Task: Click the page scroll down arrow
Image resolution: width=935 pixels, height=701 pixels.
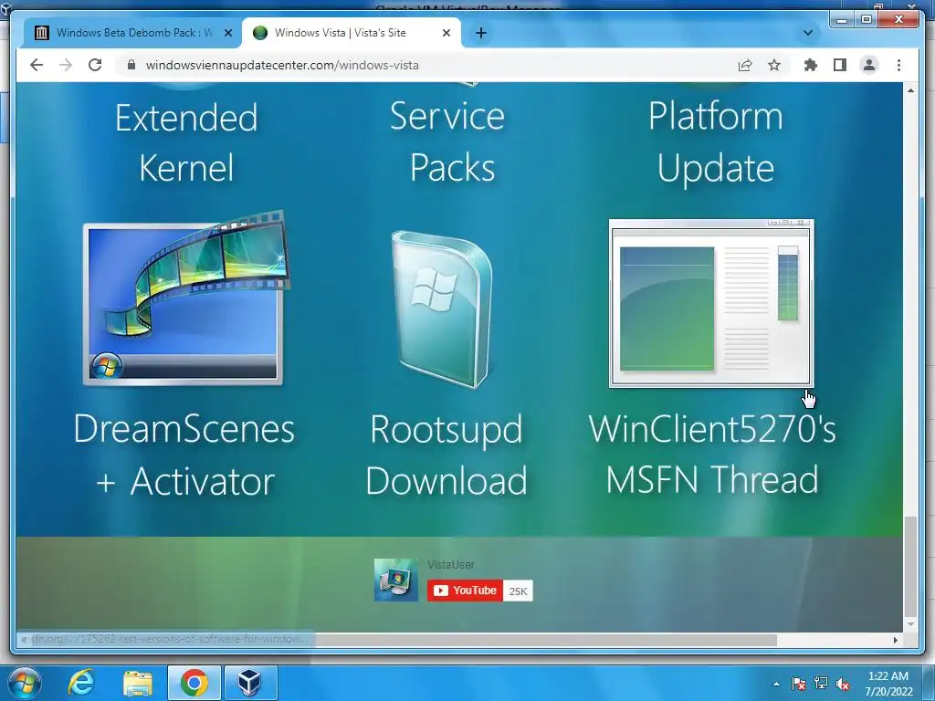Action: pyautogui.click(x=910, y=624)
